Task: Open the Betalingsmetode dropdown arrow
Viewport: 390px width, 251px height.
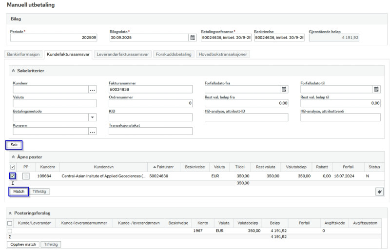Action: tap(93, 117)
